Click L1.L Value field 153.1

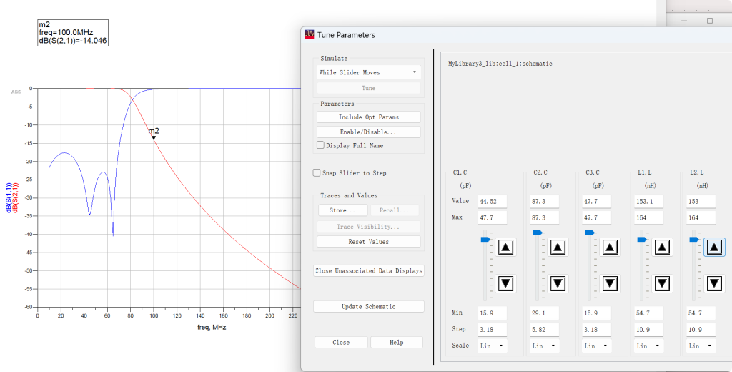point(649,202)
